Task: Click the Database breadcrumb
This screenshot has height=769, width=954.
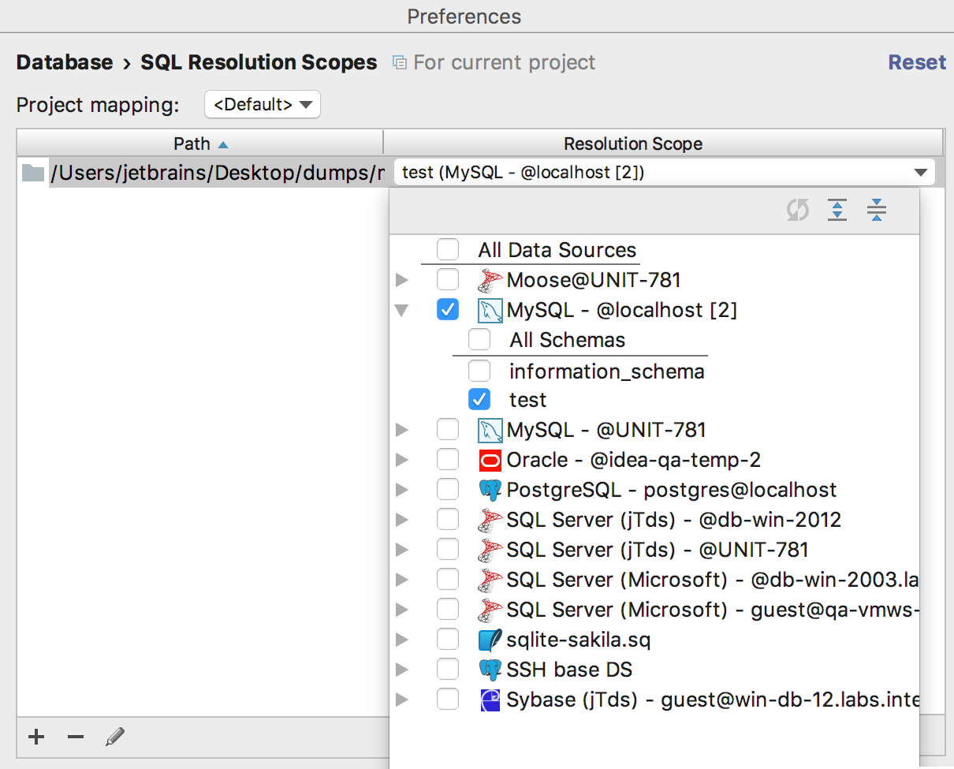Action: [x=65, y=62]
